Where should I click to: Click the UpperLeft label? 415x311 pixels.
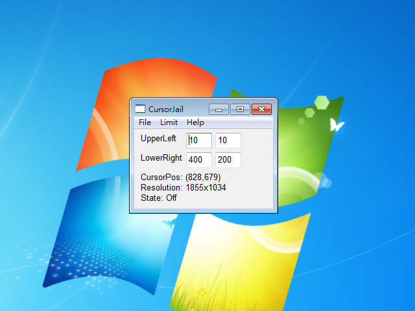[x=158, y=139]
